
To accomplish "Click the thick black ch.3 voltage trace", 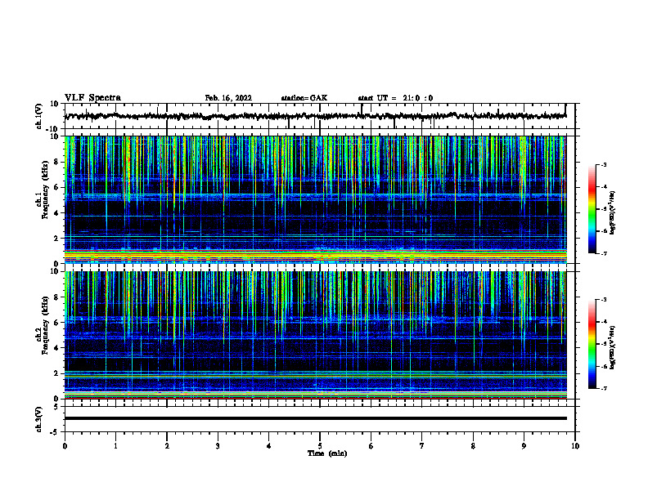I will coord(315,418).
